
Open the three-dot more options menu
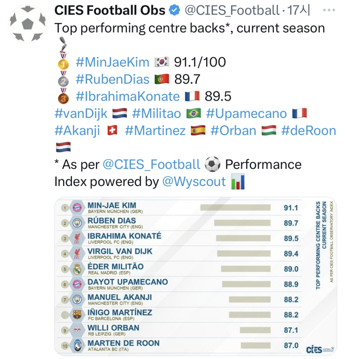329,10
